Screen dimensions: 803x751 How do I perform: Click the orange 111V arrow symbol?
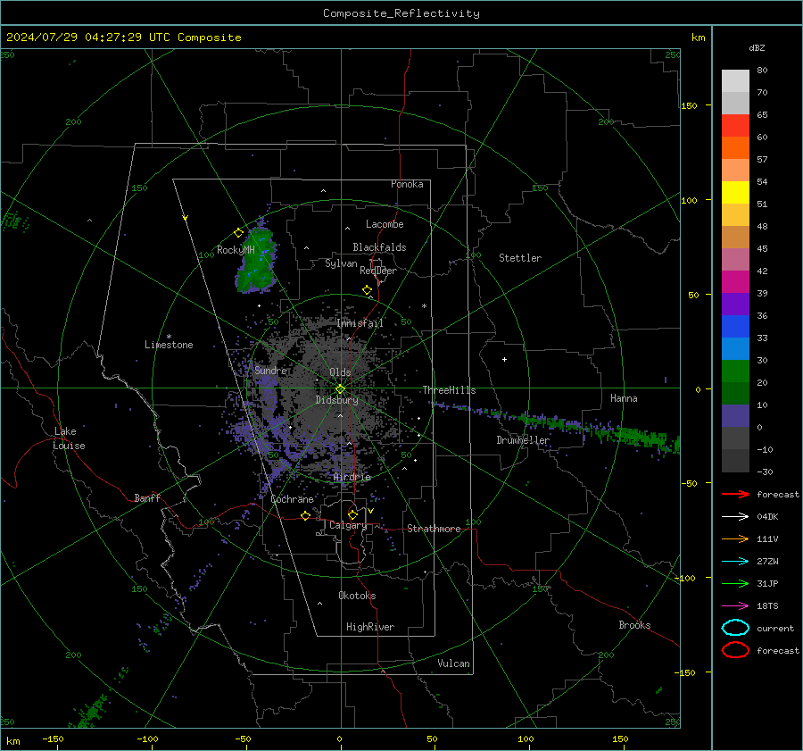[x=735, y=538]
